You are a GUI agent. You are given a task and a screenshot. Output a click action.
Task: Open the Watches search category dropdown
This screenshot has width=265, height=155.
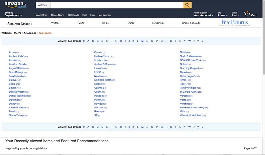(43, 5)
